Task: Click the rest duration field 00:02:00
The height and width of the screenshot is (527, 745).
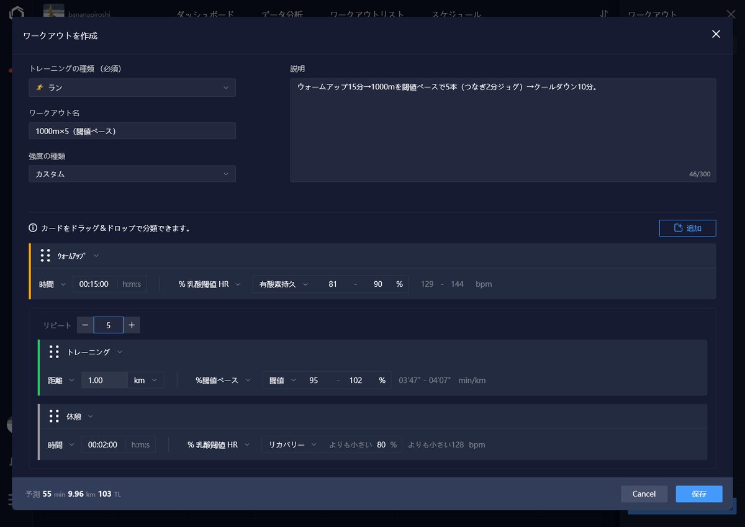Action: [103, 444]
